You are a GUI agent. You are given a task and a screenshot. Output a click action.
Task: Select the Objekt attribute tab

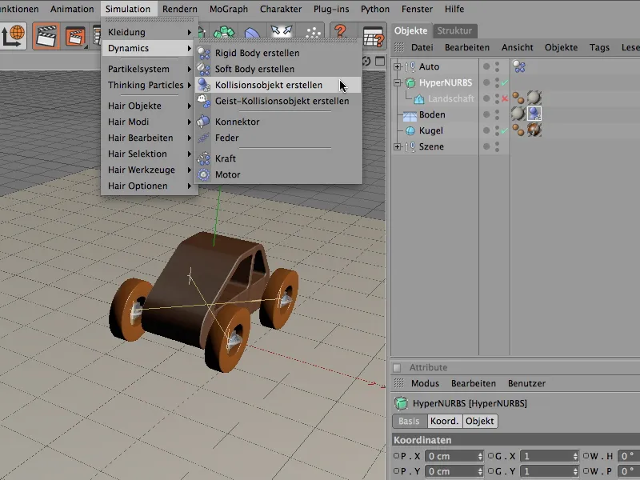tap(480, 421)
